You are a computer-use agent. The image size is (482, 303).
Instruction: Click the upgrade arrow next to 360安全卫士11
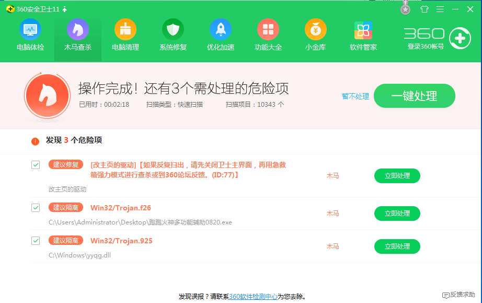point(64,9)
